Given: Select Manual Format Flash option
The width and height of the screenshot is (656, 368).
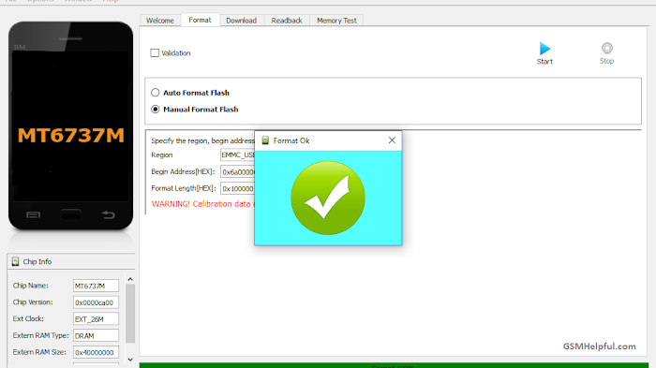Looking at the screenshot, I should tap(156, 110).
